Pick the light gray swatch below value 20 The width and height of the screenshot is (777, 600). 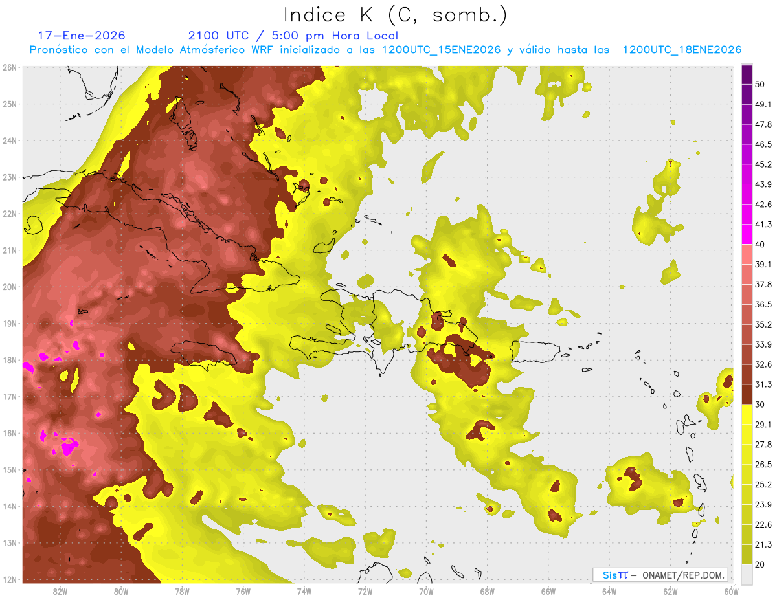click(747, 574)
